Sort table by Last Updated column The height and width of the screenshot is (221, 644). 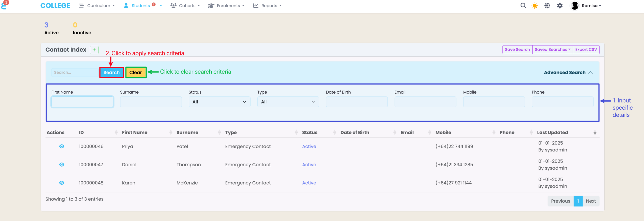552,132
